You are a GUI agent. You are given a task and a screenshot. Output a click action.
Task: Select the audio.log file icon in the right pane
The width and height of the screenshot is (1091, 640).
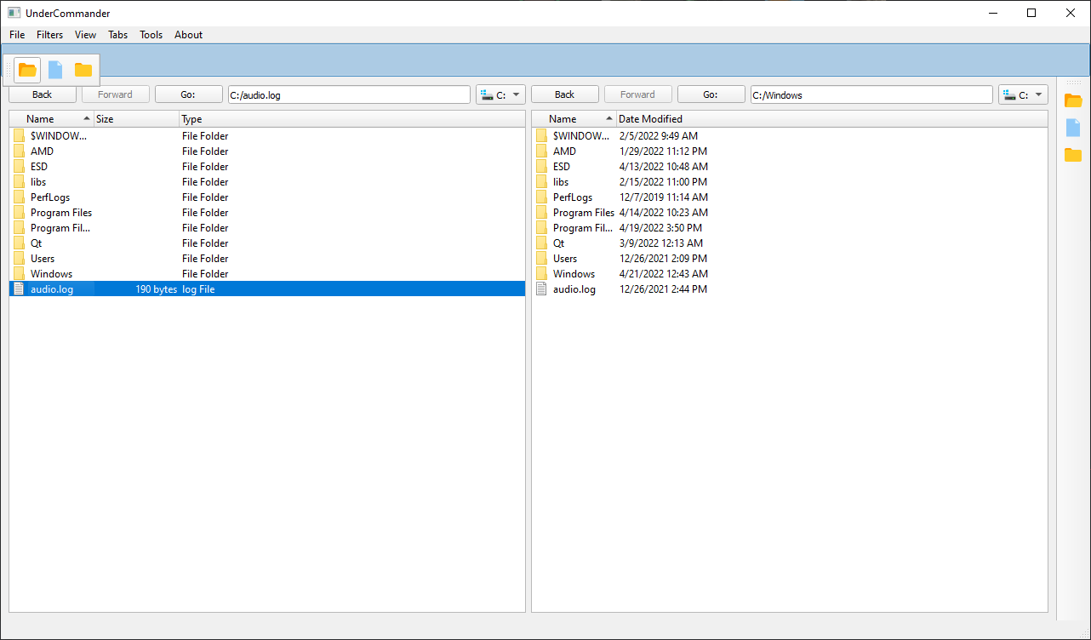click(541, 289)
